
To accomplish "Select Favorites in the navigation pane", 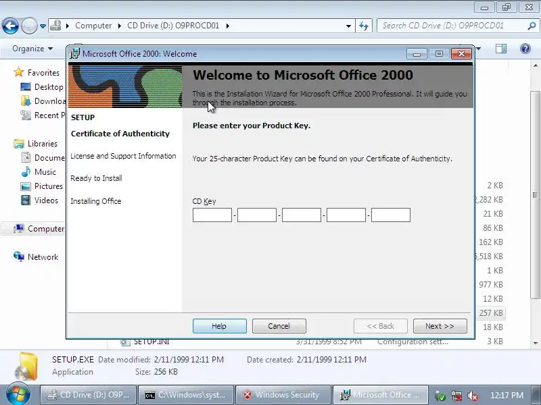I will [x=43, y=73].
